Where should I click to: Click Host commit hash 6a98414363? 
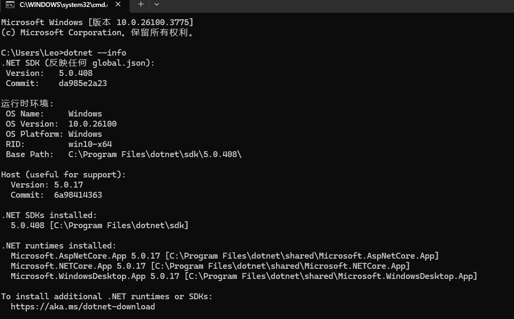[x=78, y=195]
